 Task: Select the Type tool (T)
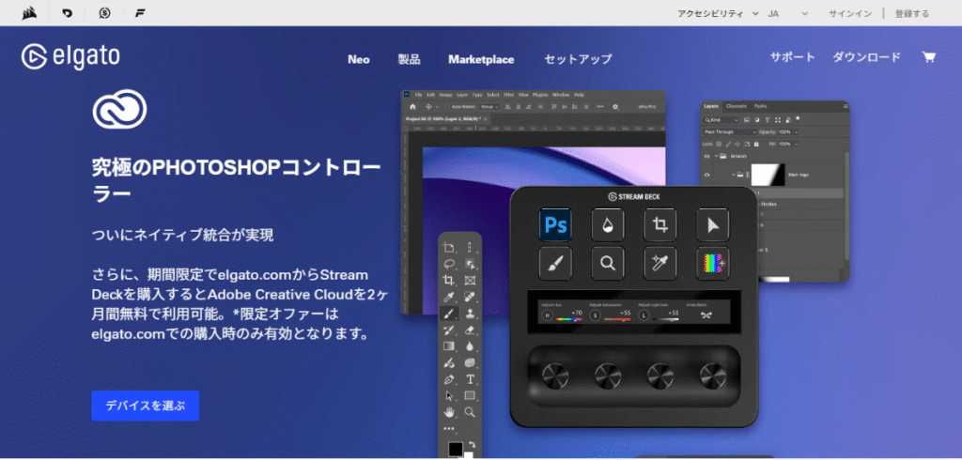tap(470, 379)
